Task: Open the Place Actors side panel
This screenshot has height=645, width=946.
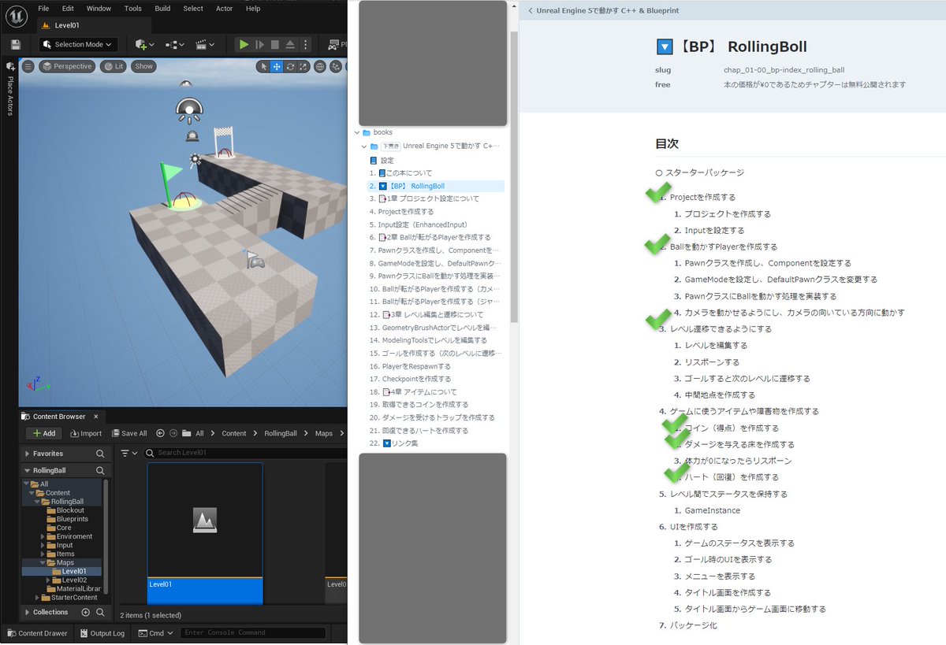Action: click(9, 89)
